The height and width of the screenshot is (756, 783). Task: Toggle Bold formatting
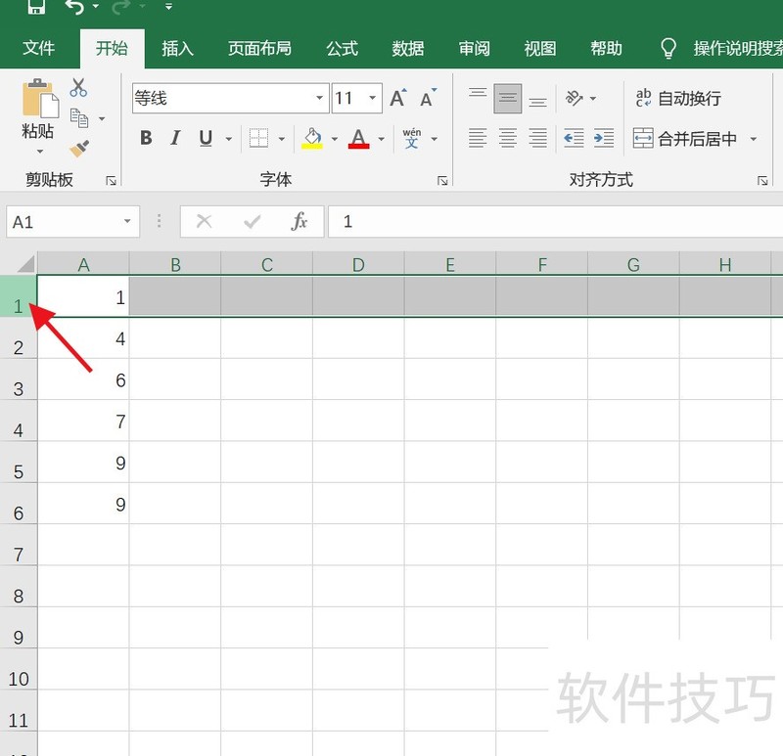[146, 138]
